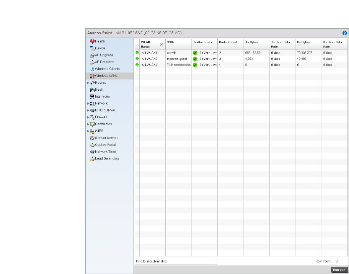Click green status arrow for ANWLAN2

coord(137,59)
